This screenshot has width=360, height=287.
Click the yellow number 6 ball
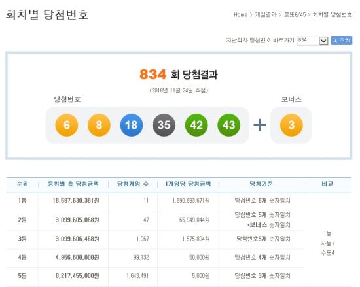coord(67,125)
